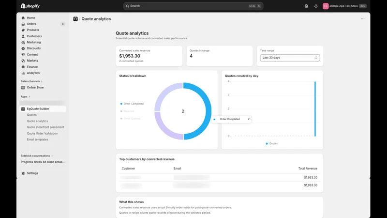387x218 pixels.
Task: Click the Content icon in sidebar
Action: 23,55
